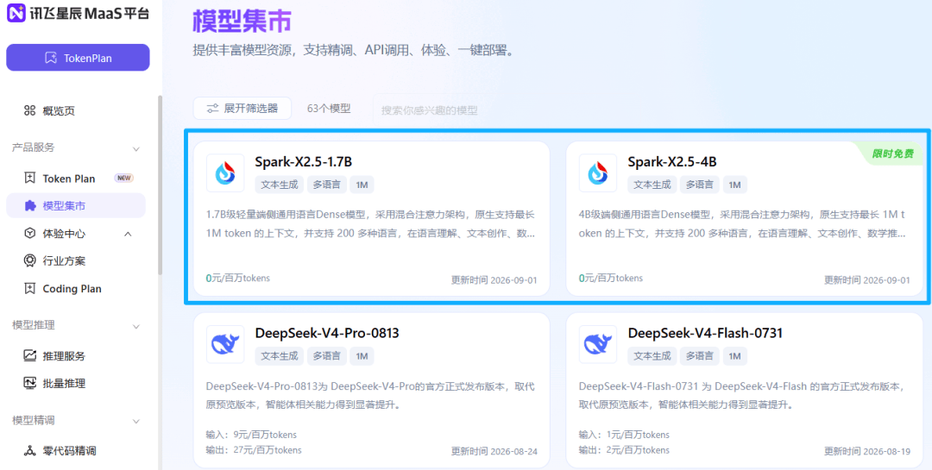Click 1M tag on DeepSeek-V4-Pro-0813 card
Image resolution: width=932 pixels, height=470 pixels.
point(362,356)
